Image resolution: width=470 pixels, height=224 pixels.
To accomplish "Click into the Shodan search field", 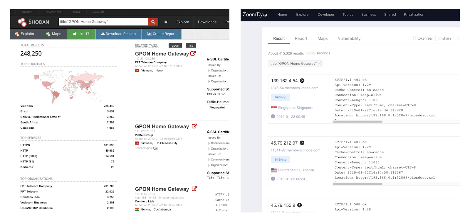I will tap(103, 22).
